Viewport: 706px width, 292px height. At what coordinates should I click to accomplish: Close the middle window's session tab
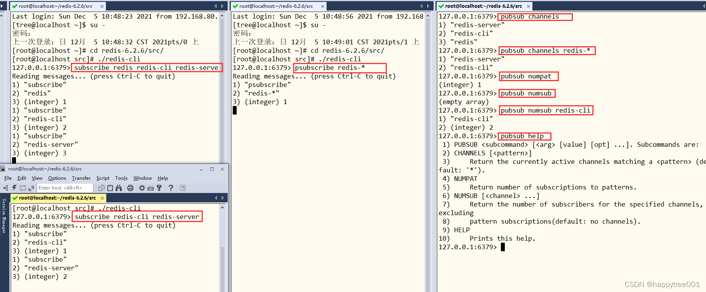323,6
